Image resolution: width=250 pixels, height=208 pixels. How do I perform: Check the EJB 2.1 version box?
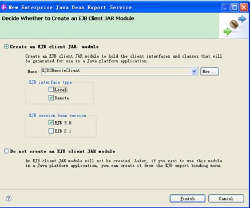(x=51, y=131)
